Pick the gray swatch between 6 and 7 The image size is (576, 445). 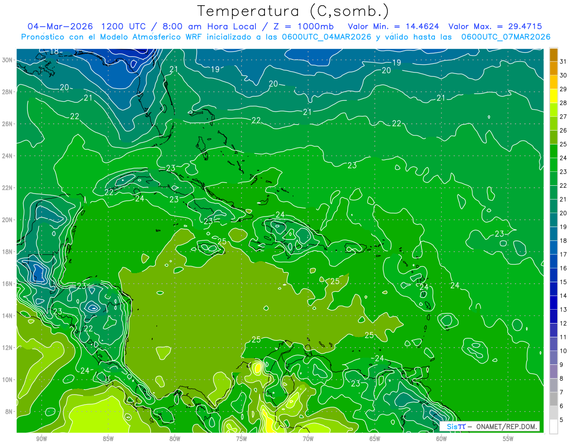pyautogui.click(x=553, y=399)
